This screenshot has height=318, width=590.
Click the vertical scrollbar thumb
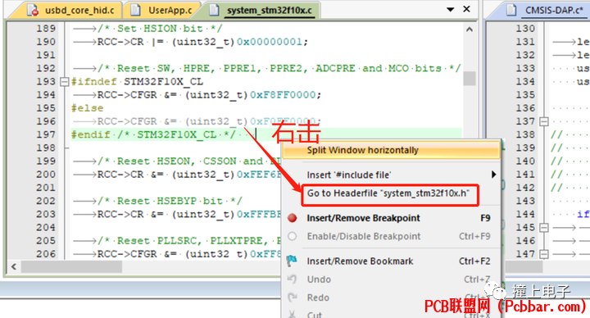pos(470,79)
